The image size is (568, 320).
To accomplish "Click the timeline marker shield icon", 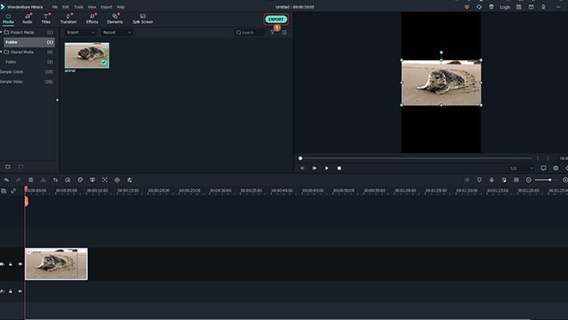I will pos(478,180).
